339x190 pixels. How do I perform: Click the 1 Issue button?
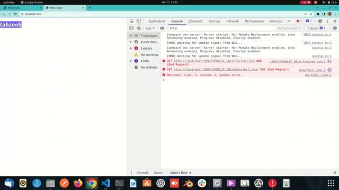tap(316, 28)
